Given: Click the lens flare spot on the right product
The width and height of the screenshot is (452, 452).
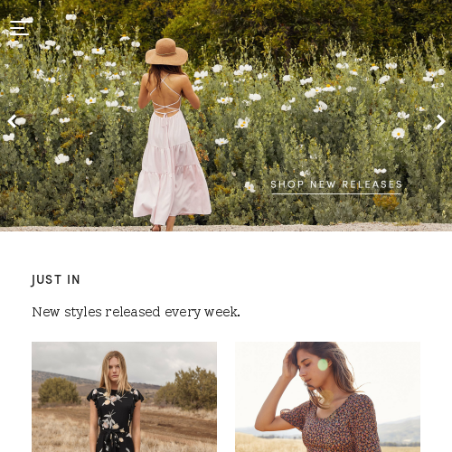Looking at the screenshot, I should pyautogui.click(x=323, y=364).
